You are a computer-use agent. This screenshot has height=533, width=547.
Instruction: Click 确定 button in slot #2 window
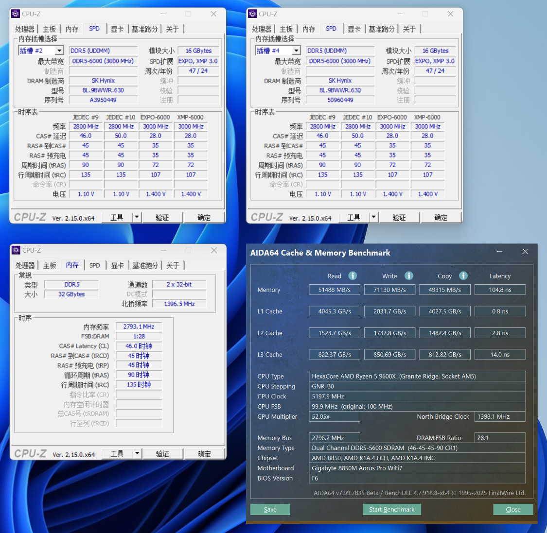[204, 217]
